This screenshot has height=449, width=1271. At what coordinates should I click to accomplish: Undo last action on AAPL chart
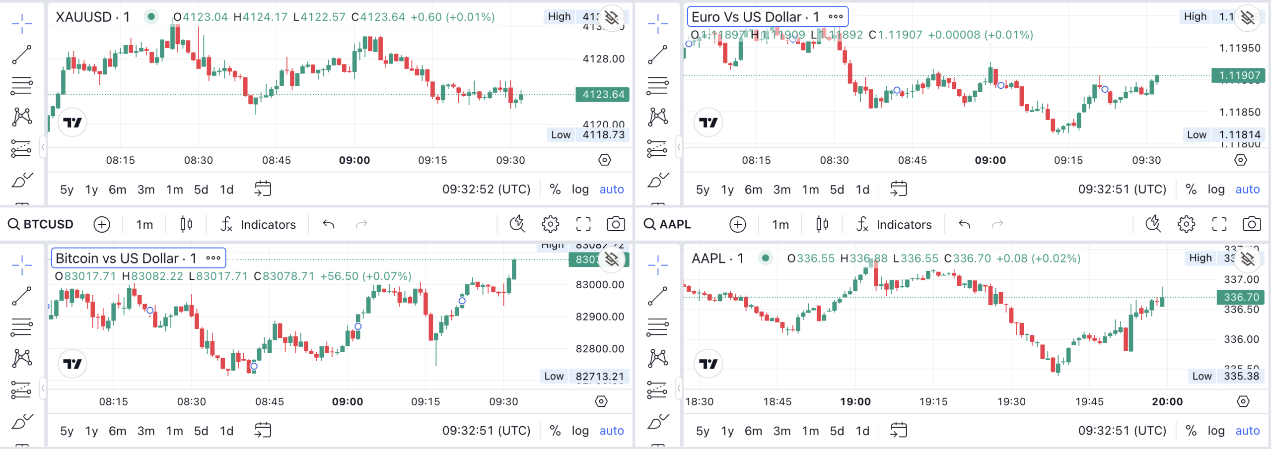click(x=964, y=224)
